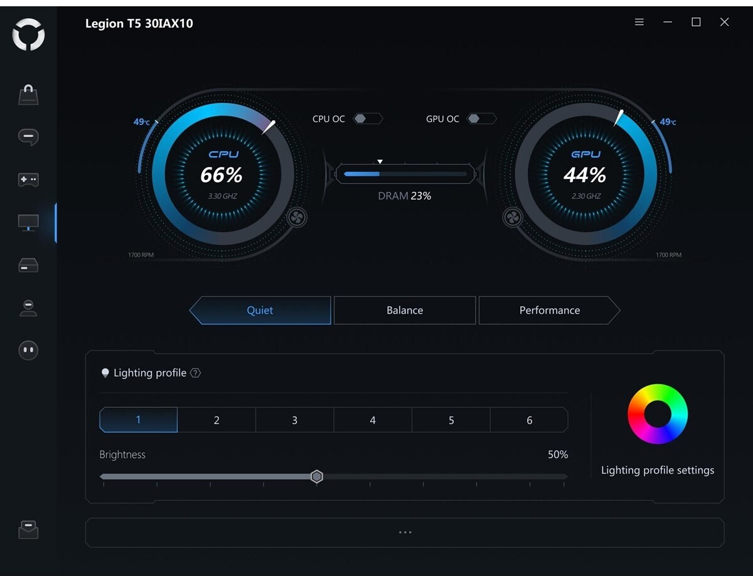Toggle the CPU OC switch

367,119
